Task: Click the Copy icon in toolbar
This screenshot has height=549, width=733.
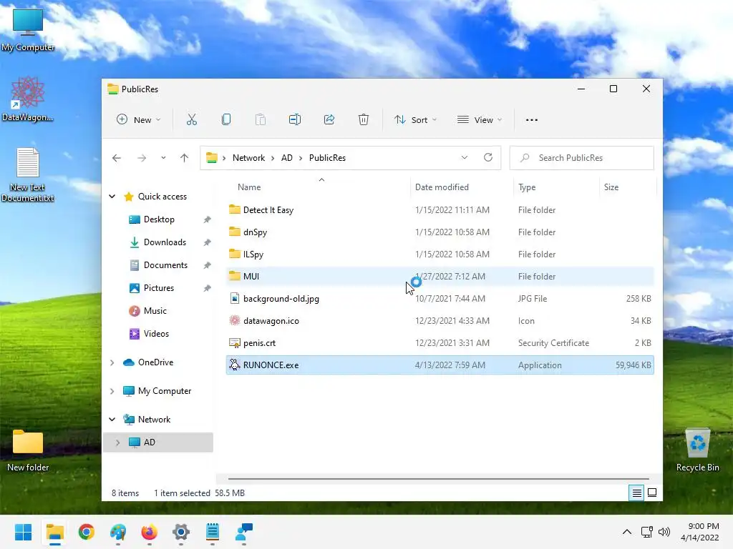Action: click(x=225, y=119)
